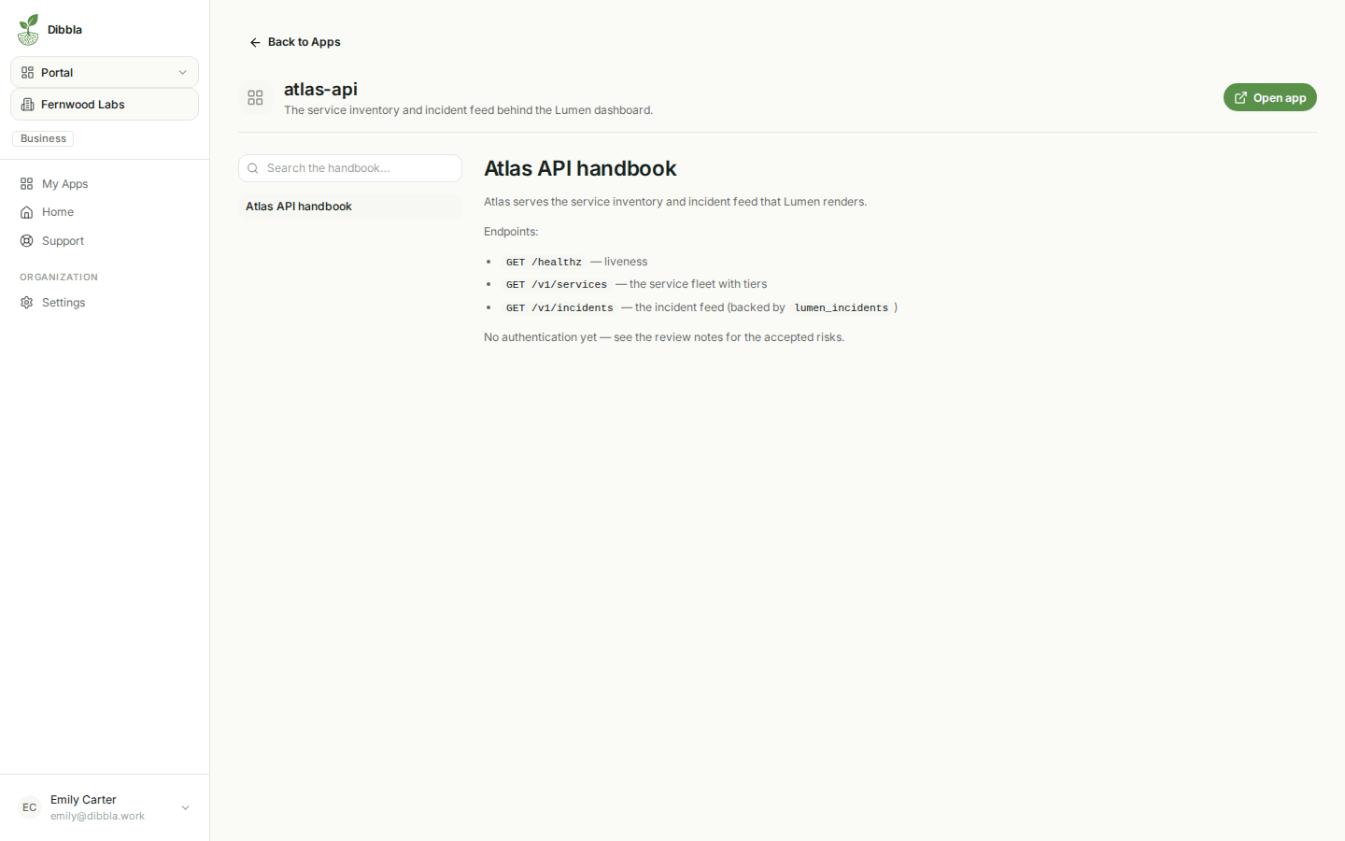1345x841 pixels.
Task: Click the Support lifebuoy icon
Action: [x=27, y=241]
